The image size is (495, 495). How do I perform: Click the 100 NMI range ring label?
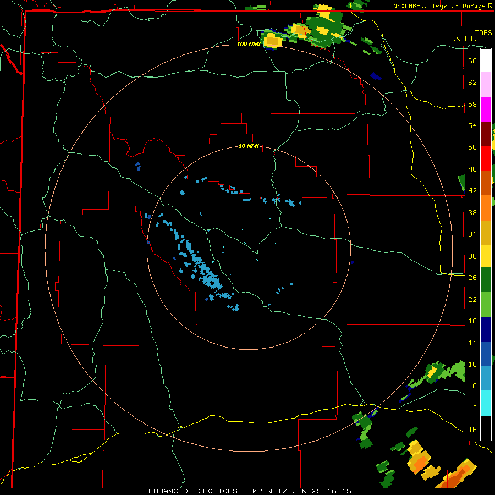point(249,44)
